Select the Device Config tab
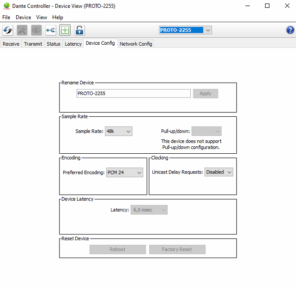This screenshot has width=296, height=289. (x=100, y=43)
